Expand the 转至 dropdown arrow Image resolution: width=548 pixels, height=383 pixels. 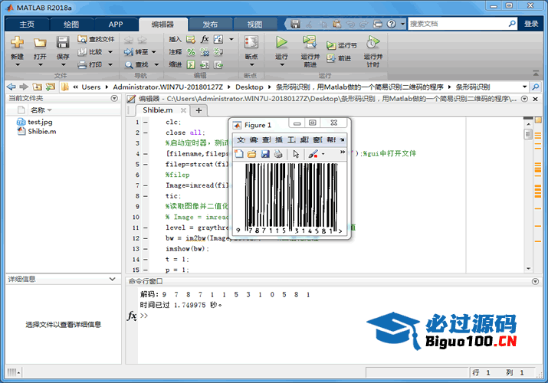point(153,52)
